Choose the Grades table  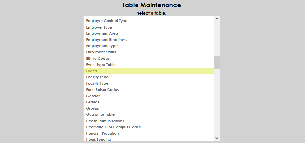[x=93, y=102]
